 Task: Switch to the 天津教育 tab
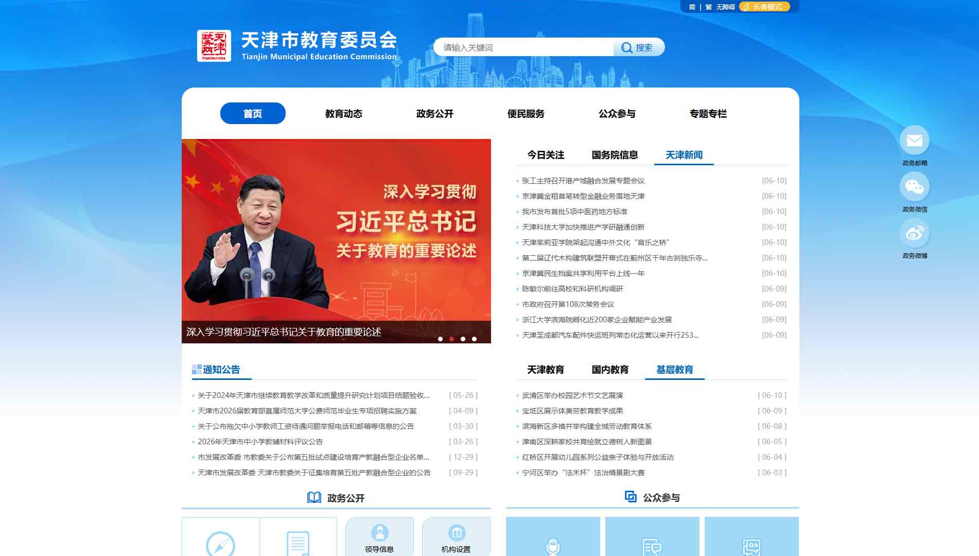coord(546,370)
